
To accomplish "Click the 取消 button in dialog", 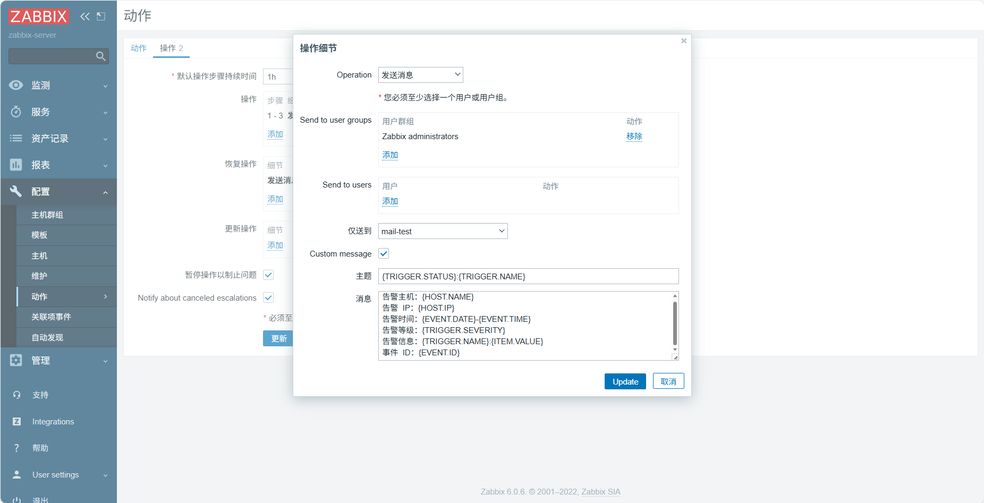I will pos(668,381).
